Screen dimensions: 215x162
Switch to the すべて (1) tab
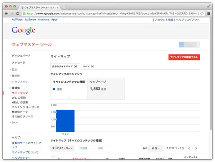(x=89, y=66)
